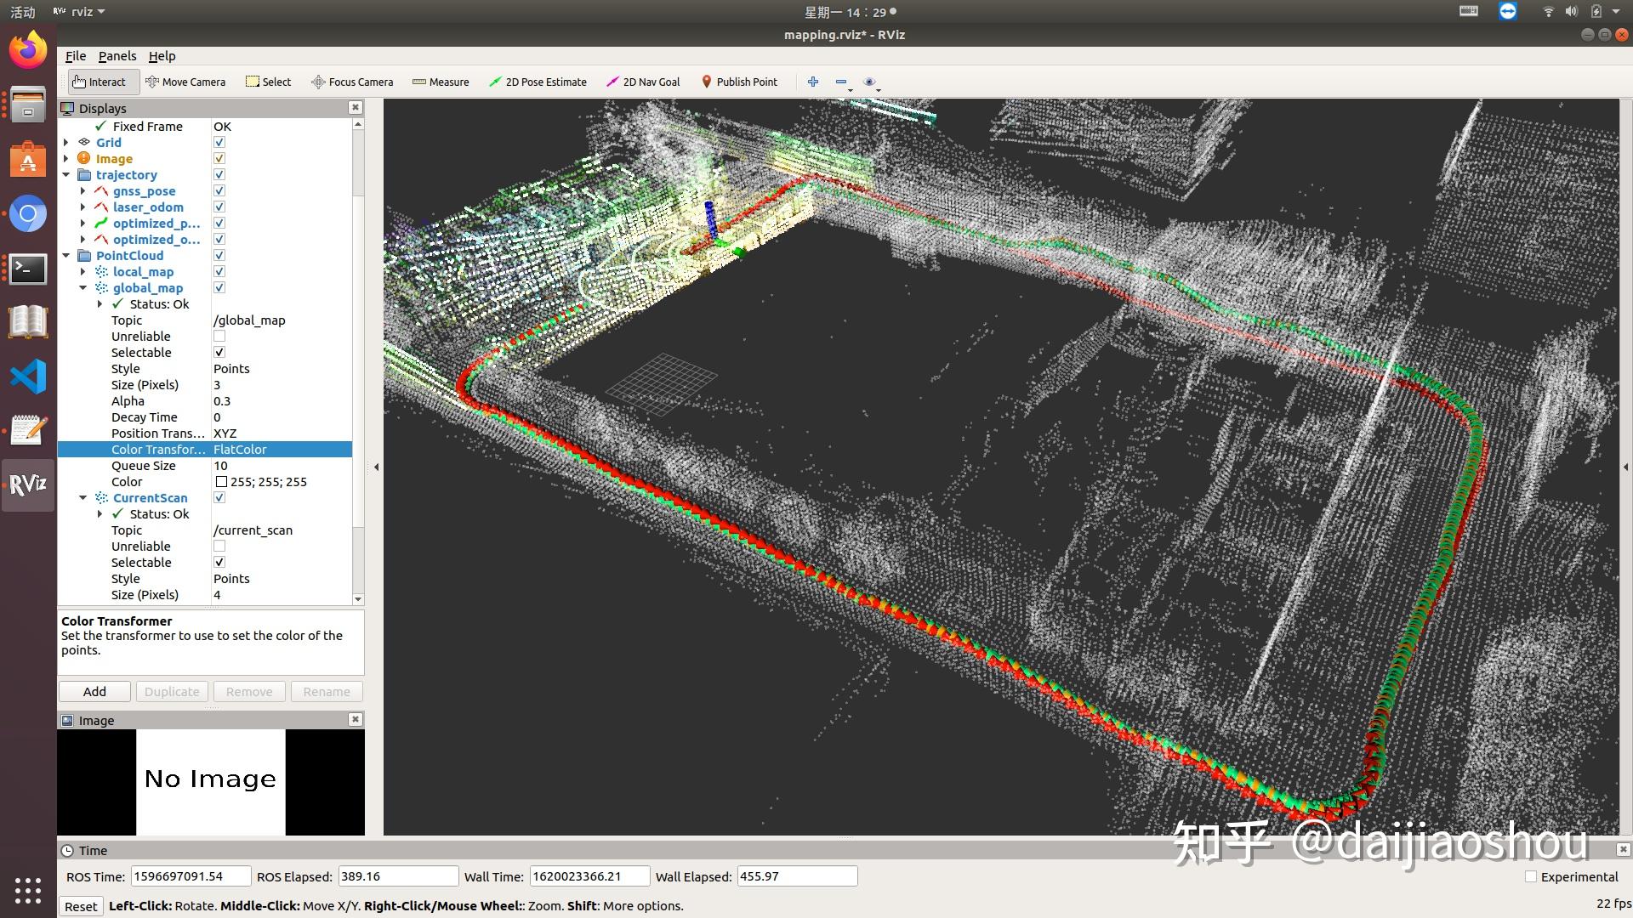Open the File menu

coord(76,56)
